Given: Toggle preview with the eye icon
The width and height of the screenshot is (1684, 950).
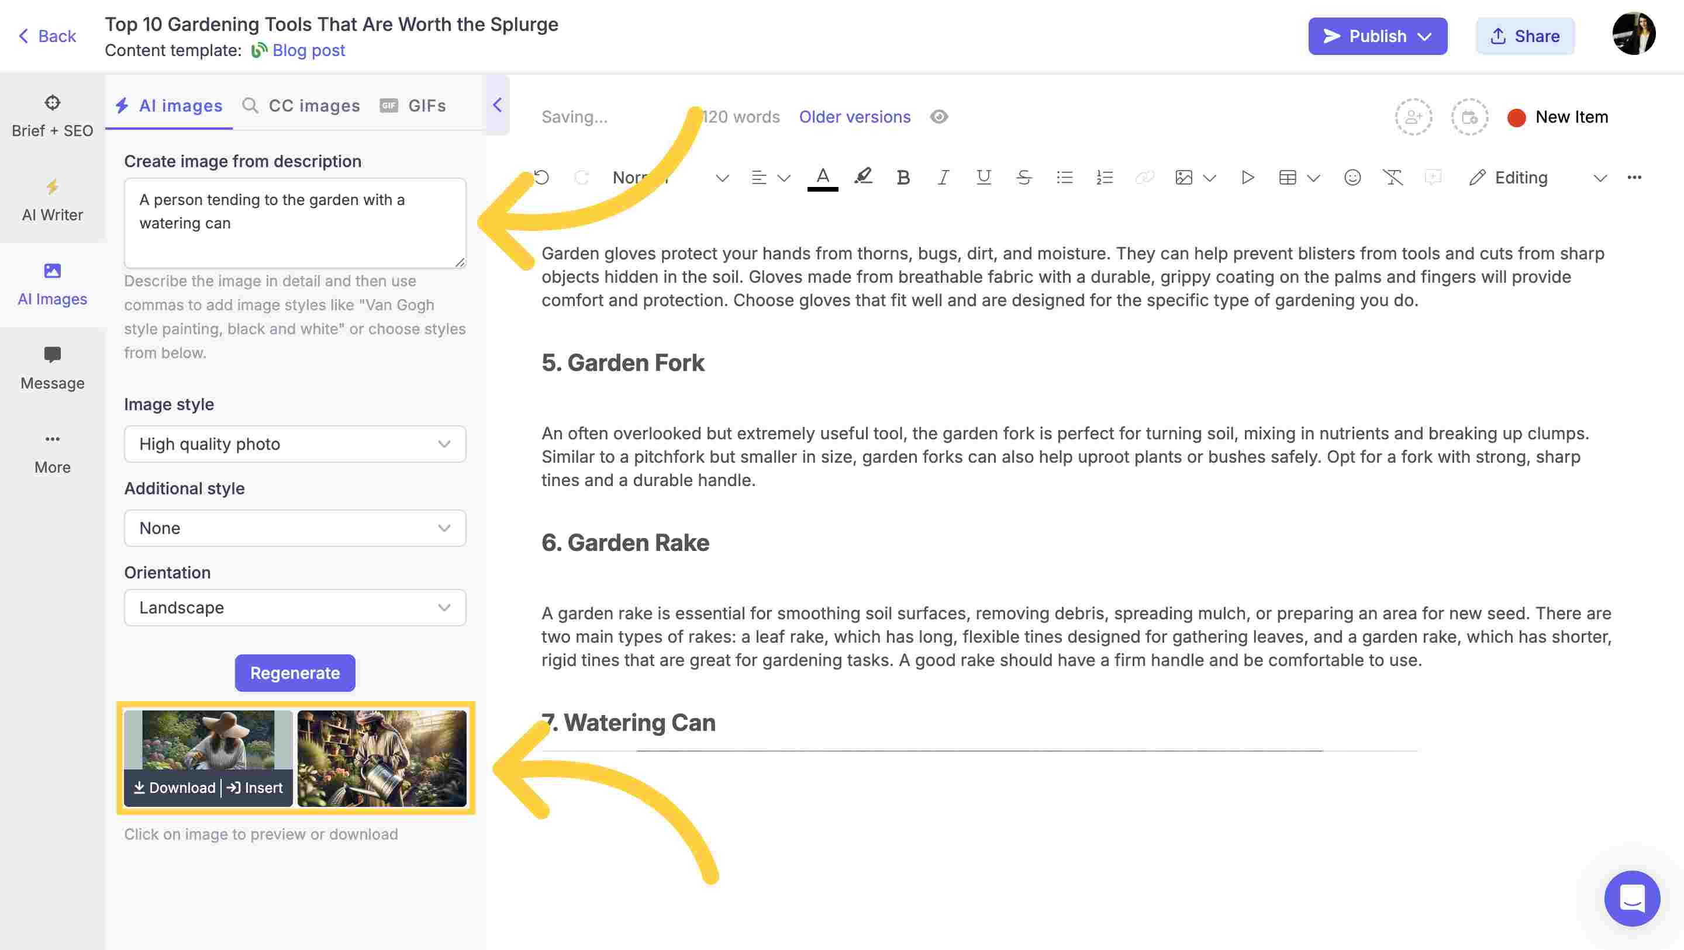Looking at the screenshot, I should 938,116.
